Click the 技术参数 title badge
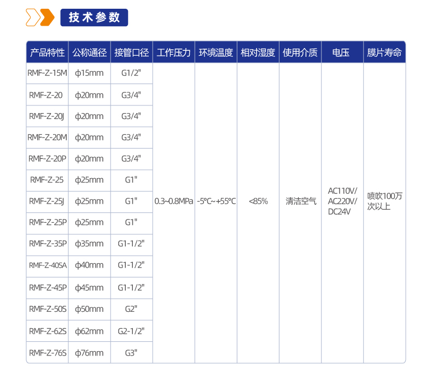Viewport: 432px width, 373px height. click(94, 17)
